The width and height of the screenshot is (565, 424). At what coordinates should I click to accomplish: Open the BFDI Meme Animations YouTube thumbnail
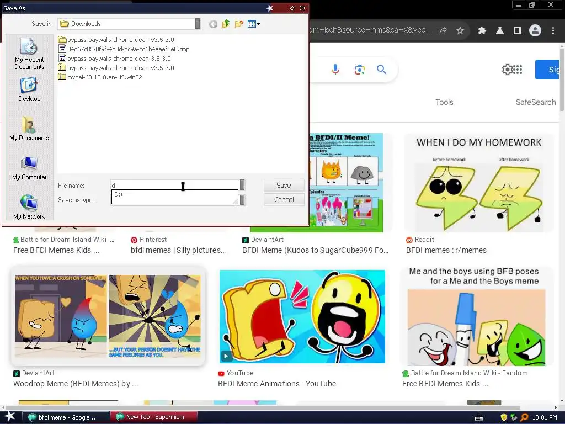[302, 316]
